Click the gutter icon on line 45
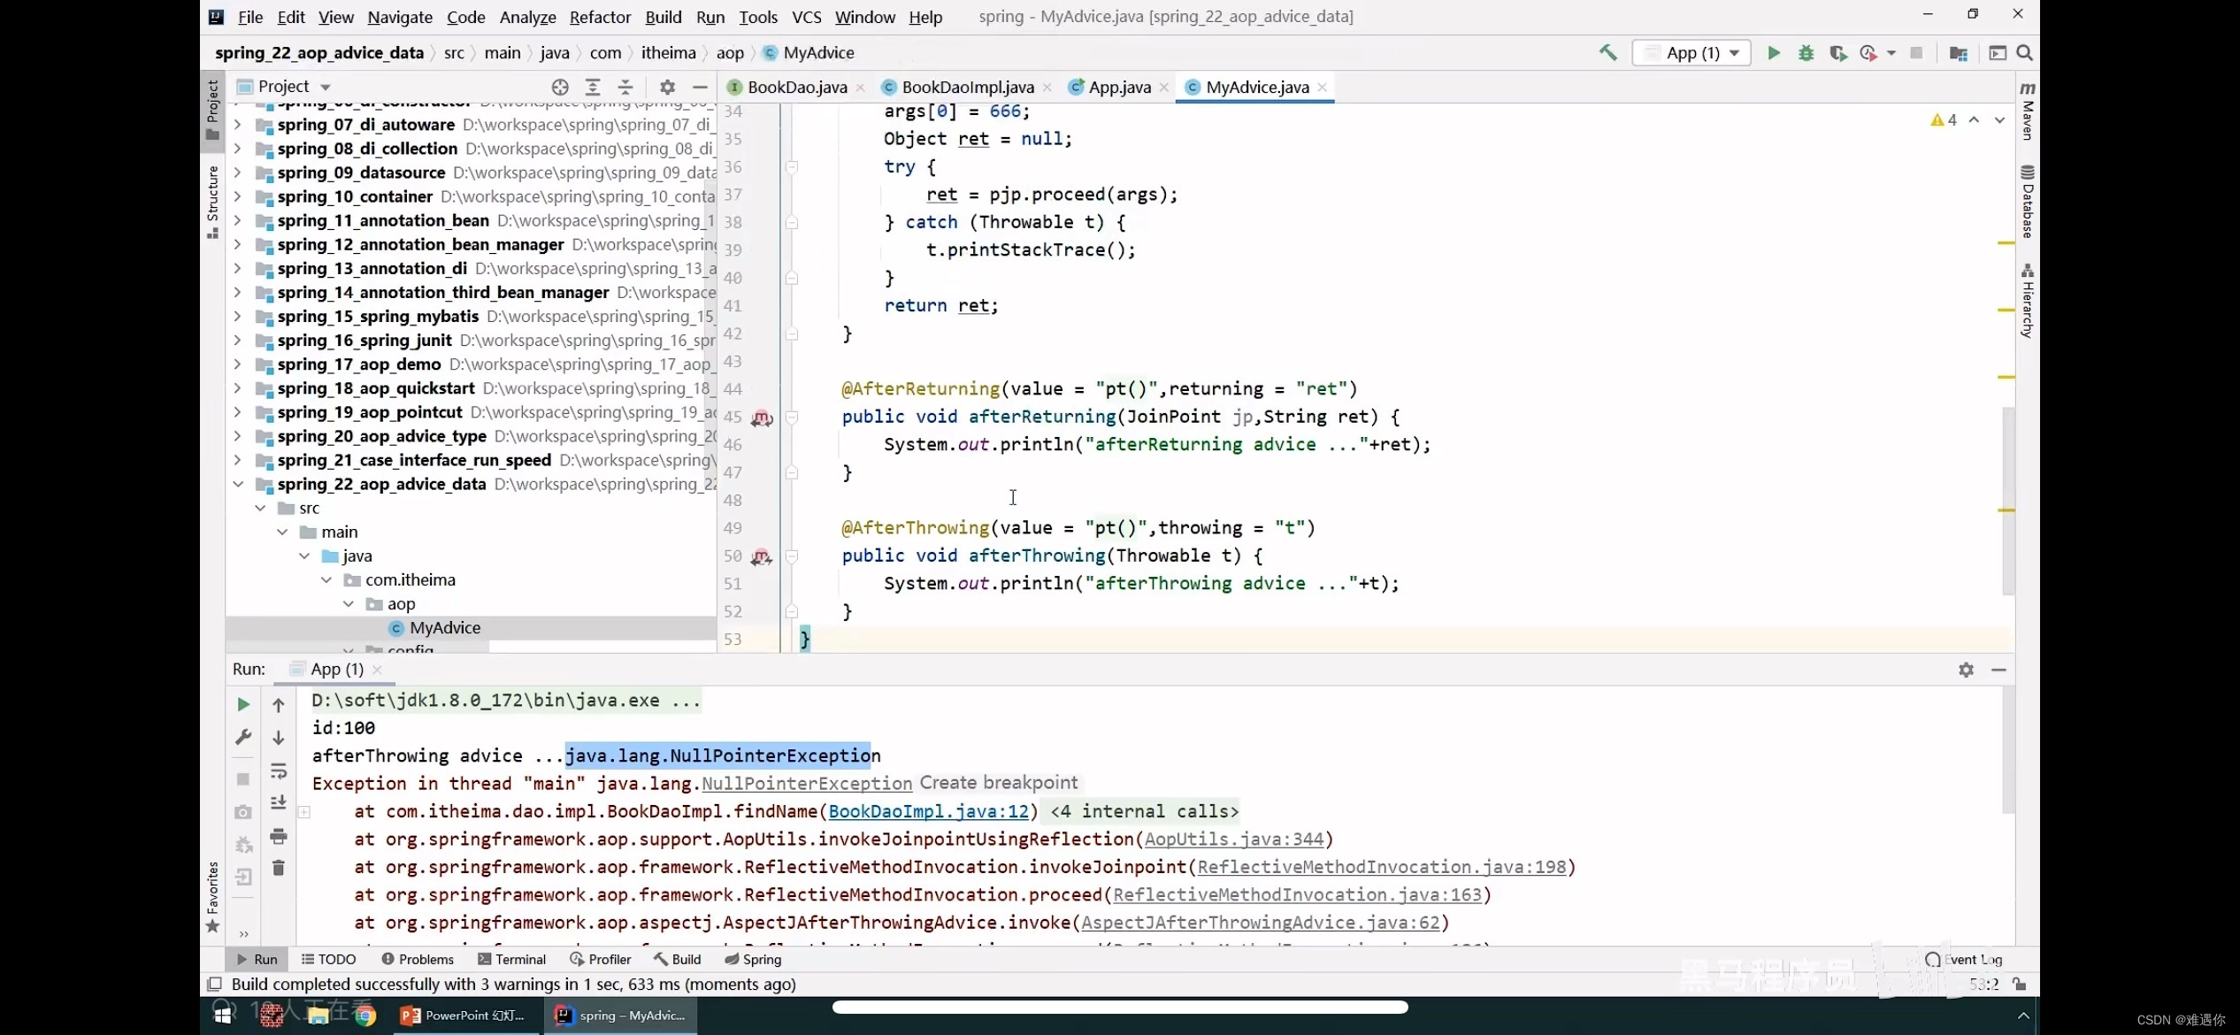2240x1035 pixels. 761,418
